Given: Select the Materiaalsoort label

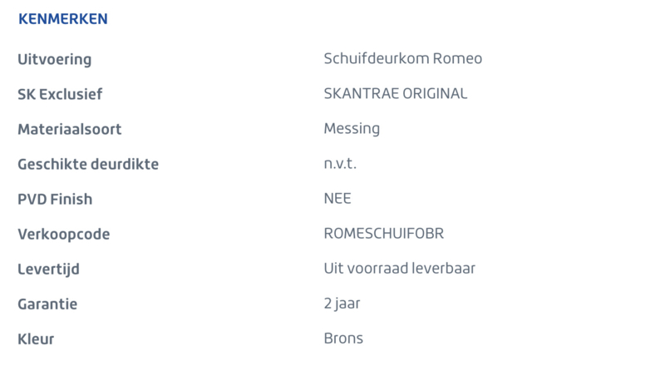Looking at the screenshot, I should [70, 129].
